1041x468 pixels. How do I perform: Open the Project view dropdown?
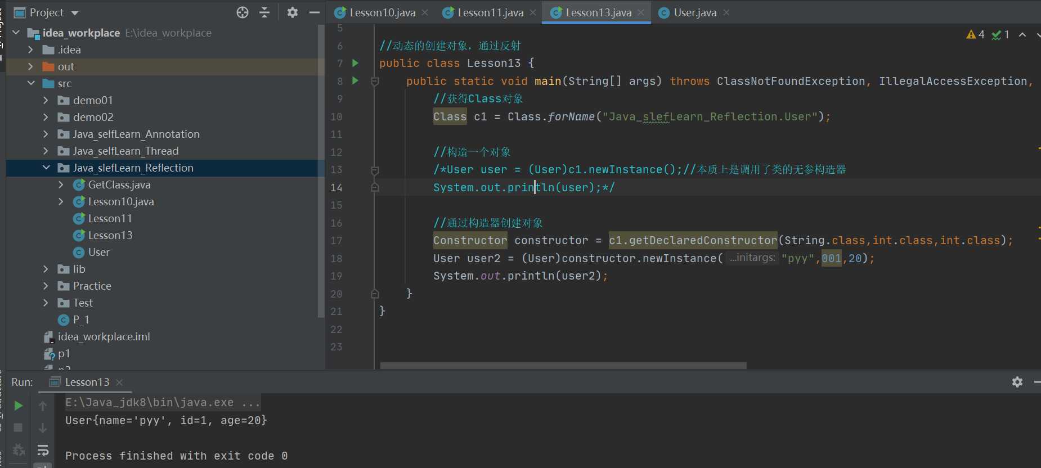pos(75,13)
